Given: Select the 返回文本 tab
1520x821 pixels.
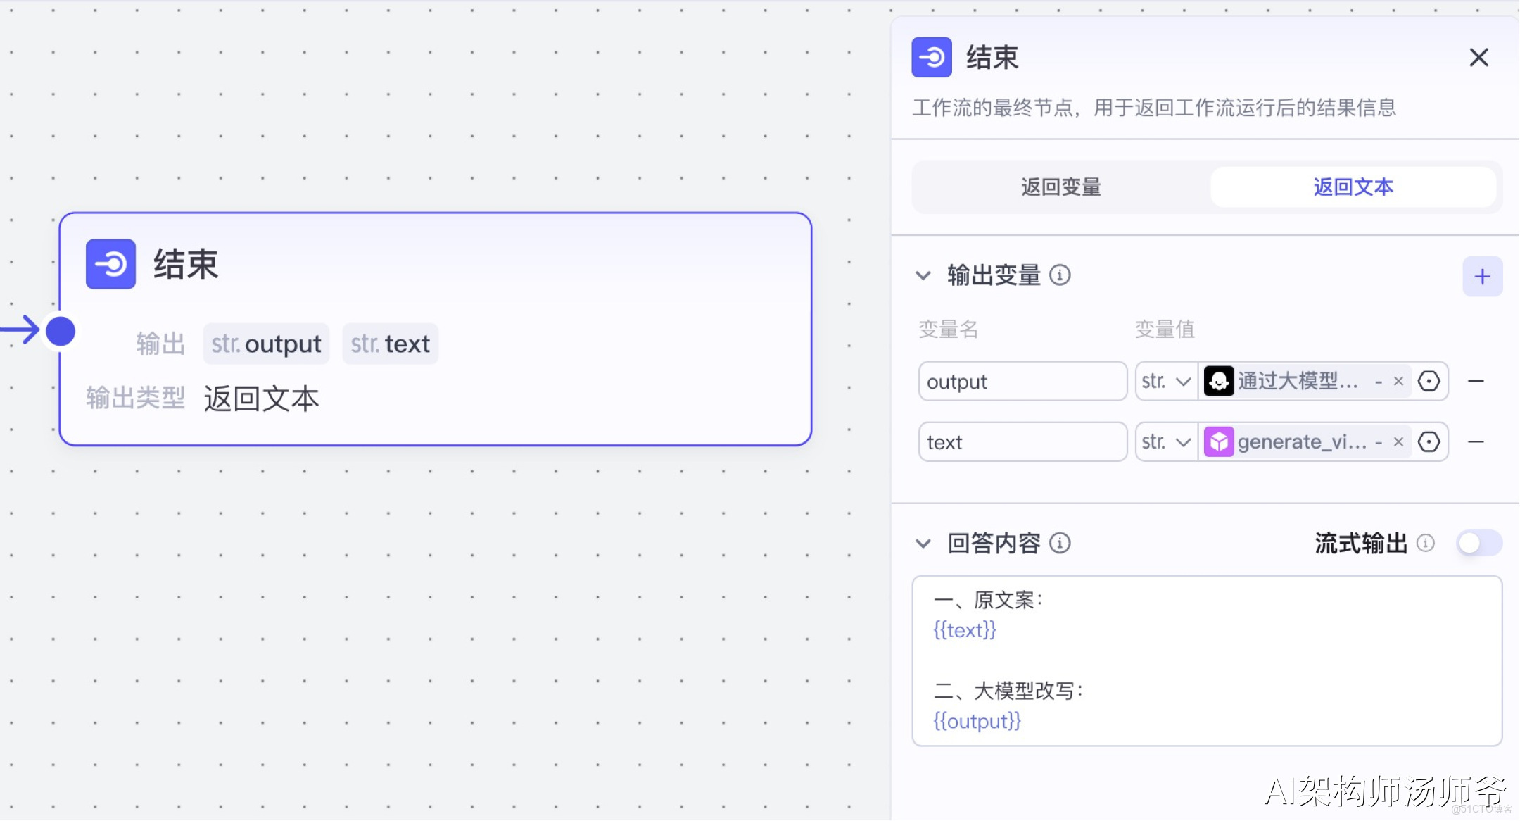Looking at the screenshot, I should (x=1353, y=187).
